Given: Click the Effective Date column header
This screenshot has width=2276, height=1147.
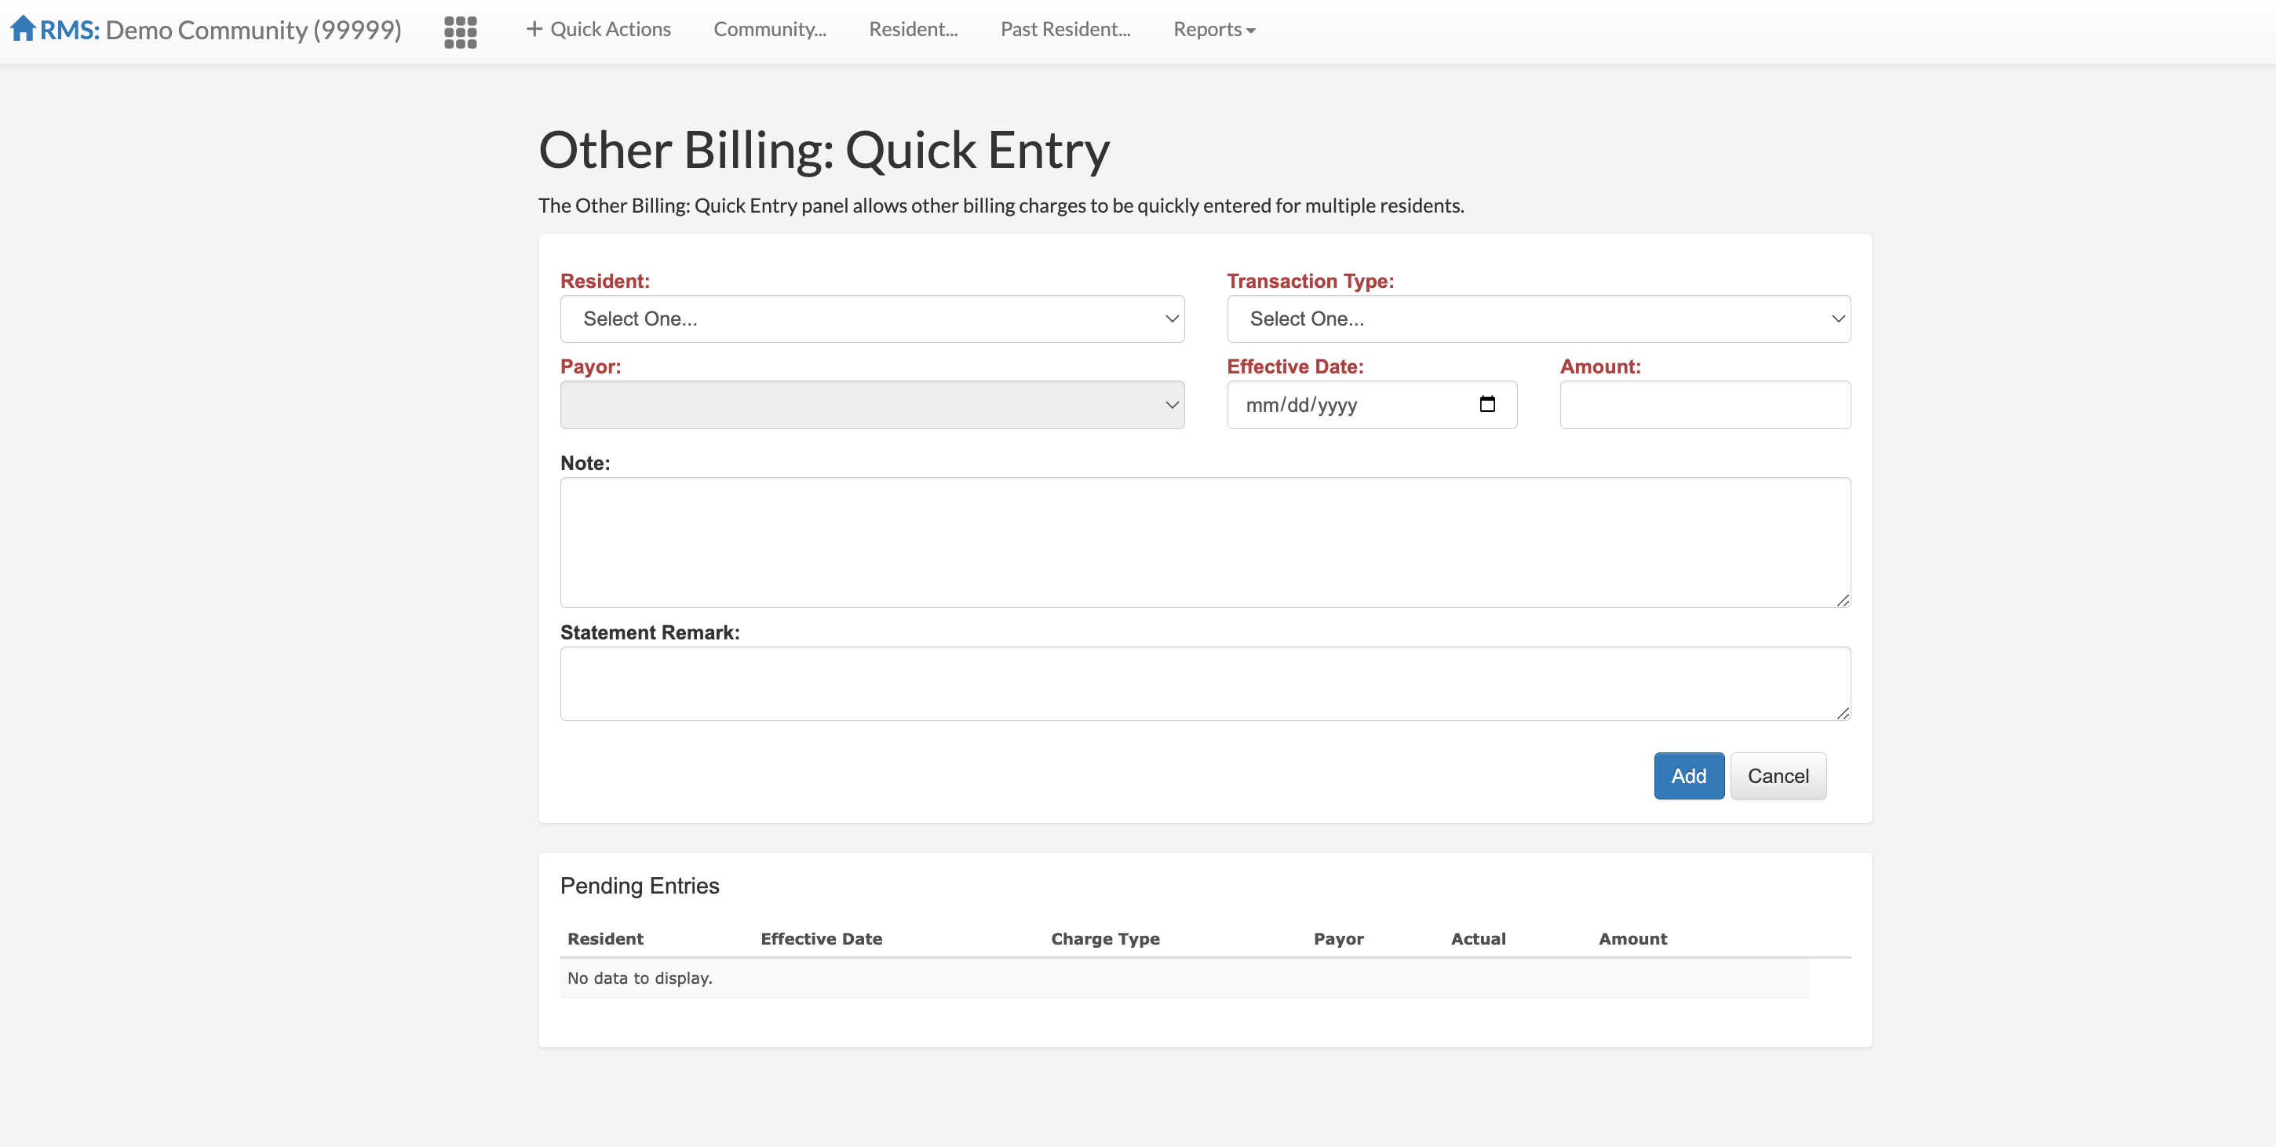Looking at the screenshot, I should [821, 938].
